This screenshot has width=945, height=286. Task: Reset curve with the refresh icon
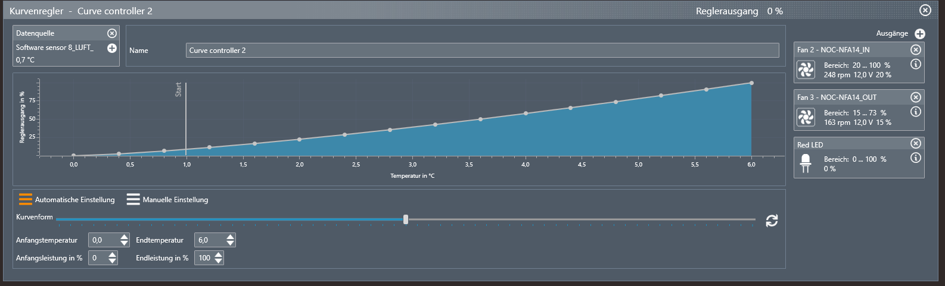coord(772,221)
